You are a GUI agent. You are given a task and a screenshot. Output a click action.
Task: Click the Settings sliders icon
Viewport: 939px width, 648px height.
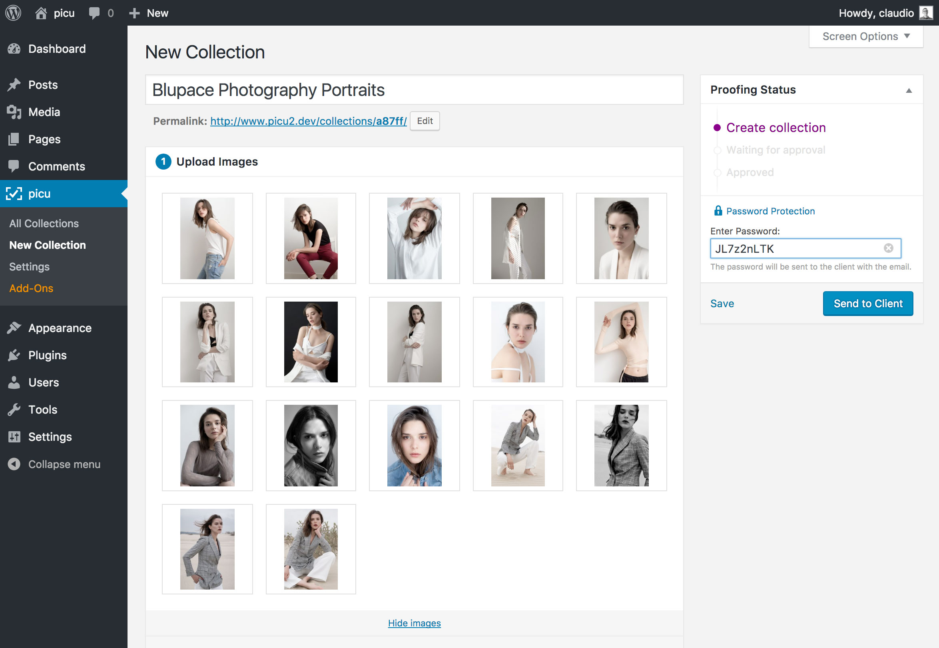coord(14,436)
